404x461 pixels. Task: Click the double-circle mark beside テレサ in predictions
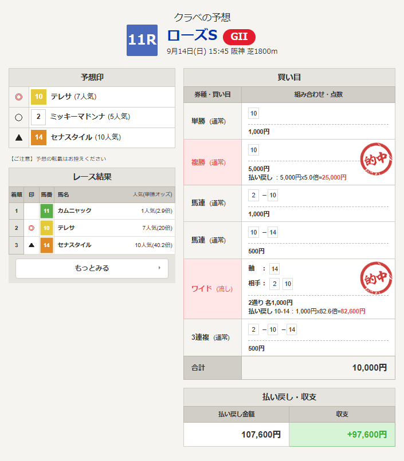(x=18, y=97)
